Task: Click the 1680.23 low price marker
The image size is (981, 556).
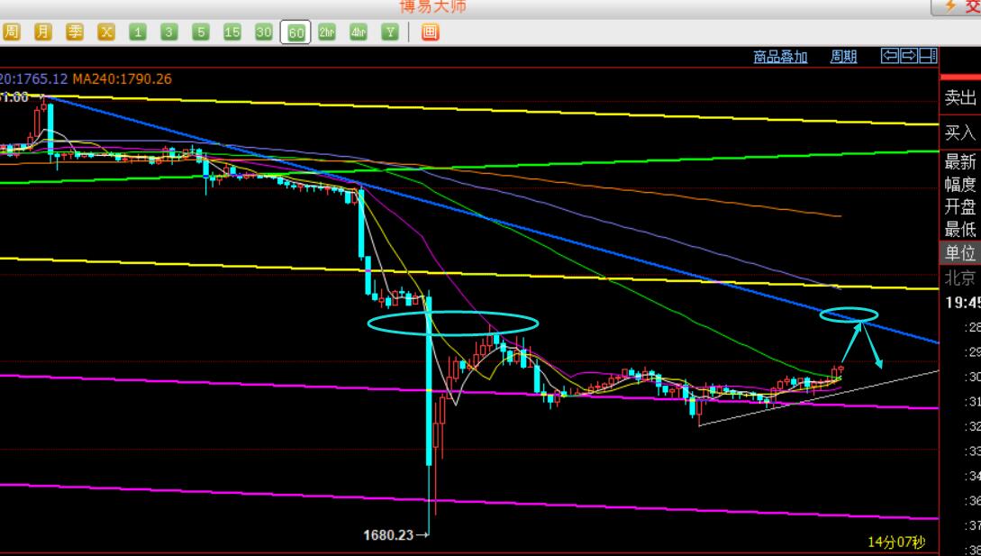Action: (388, 535)
